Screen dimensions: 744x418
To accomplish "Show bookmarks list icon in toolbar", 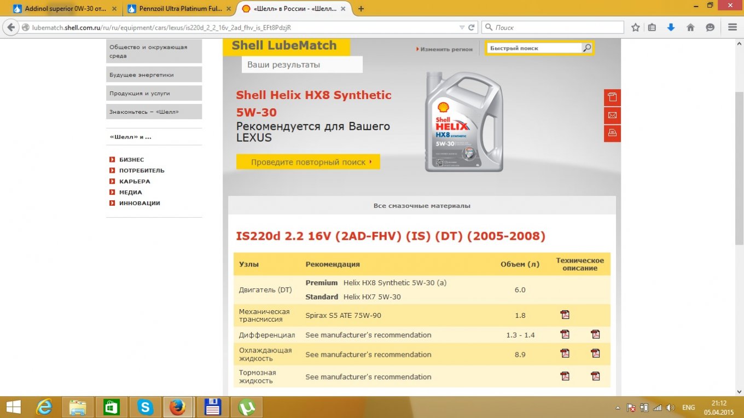I will point(652,27).
